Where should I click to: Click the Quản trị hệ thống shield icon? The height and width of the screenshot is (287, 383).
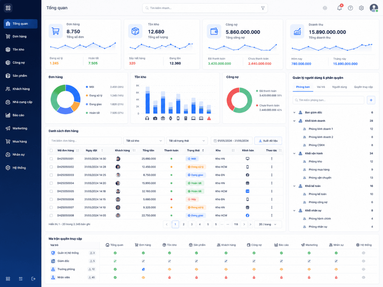click(x=53, y=253)
